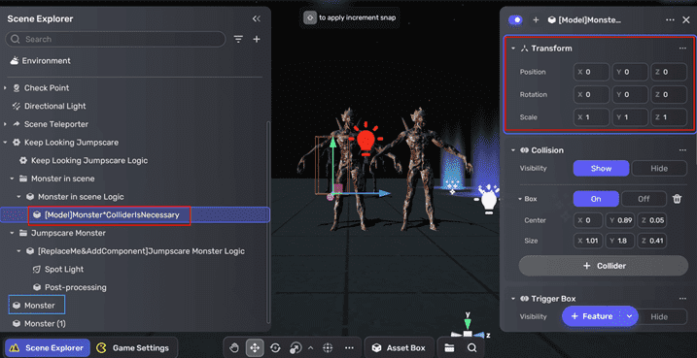Collapse the Collision section

click(x=513, y=150)
